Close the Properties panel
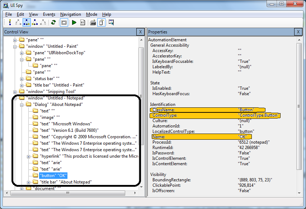The height and width of the screenshot is (209, 306). (x=298, y=32)
